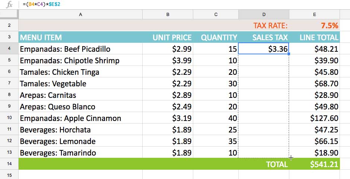This screenshot has width=350, height=179.
Task: Select row 4 header
Action: click(9, 49)
